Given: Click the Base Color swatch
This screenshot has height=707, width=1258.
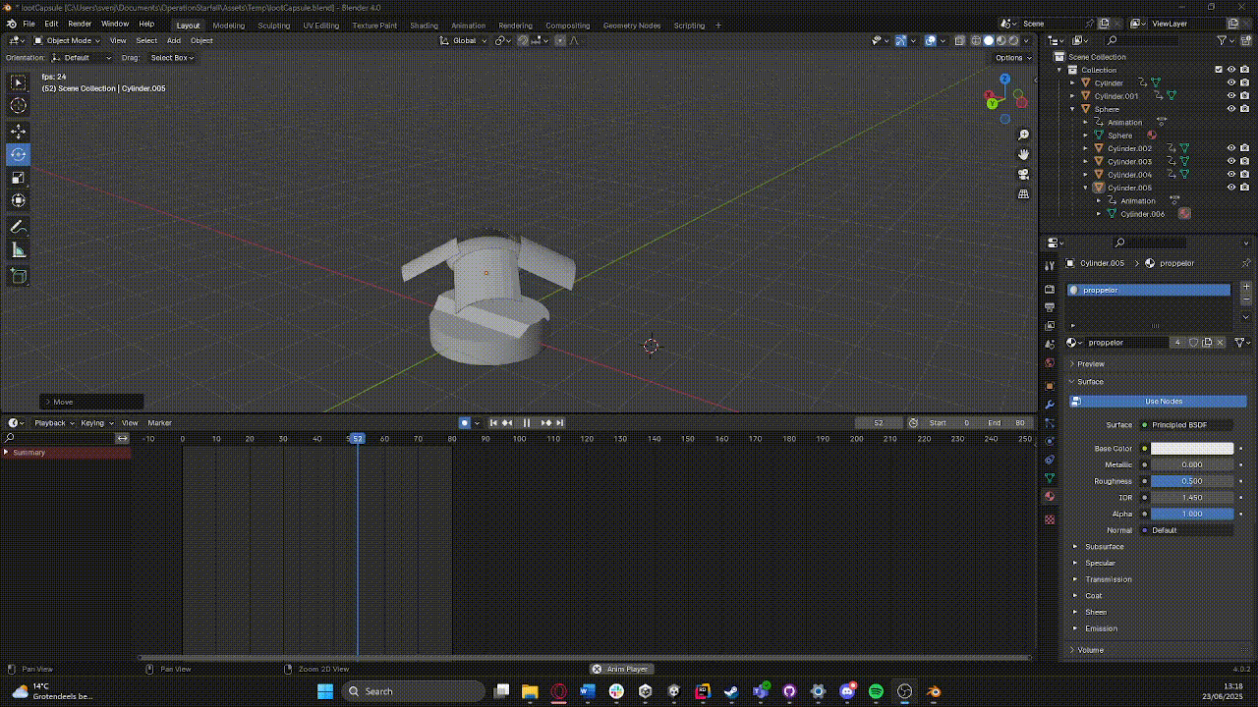Looking at the screenshot, I should pos(1191,449).
